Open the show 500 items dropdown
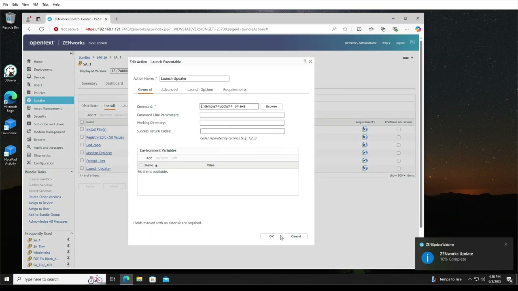Screen dimensions: 518x291 click(402, 175)
